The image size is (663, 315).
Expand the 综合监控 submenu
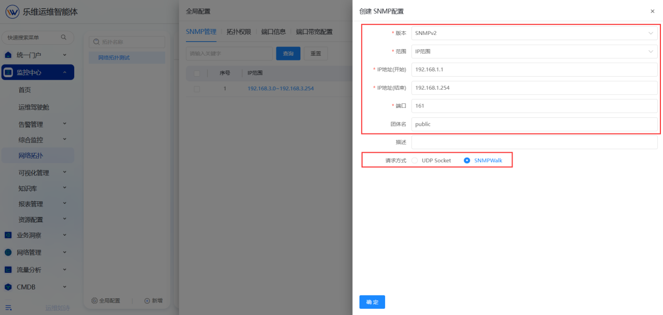tap(65, 140)
